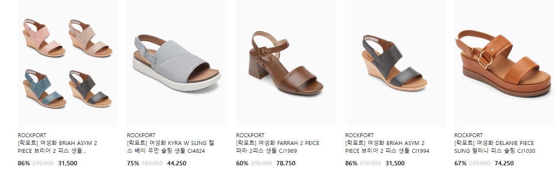The image size is (557, 174).
Task: Select the dark gray wedge in first product
Action: pos(91,88)
